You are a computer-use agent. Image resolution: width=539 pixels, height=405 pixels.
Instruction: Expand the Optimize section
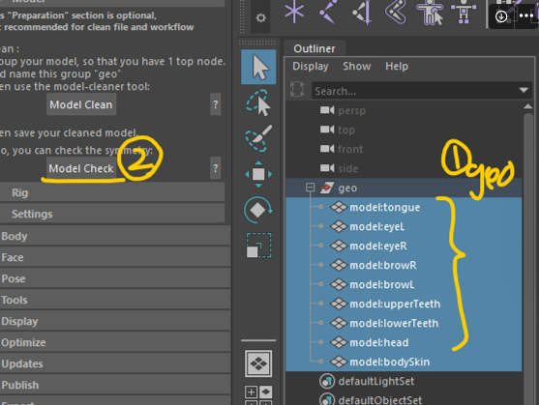pyautogui.click(x=115, y=342)
